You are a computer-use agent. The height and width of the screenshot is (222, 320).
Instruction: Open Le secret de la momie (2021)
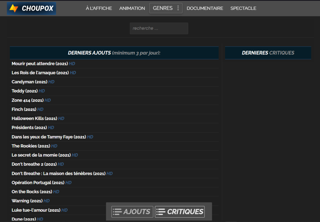pos(45,155)
